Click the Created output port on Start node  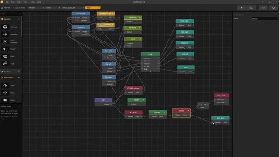tap(112, 104)
